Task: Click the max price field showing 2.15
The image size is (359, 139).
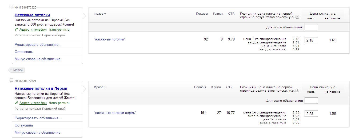Action: (311, 40)
